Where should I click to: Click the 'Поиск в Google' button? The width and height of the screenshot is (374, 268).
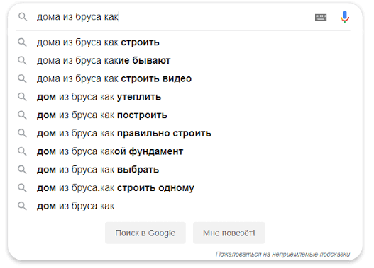coord(145,233)
